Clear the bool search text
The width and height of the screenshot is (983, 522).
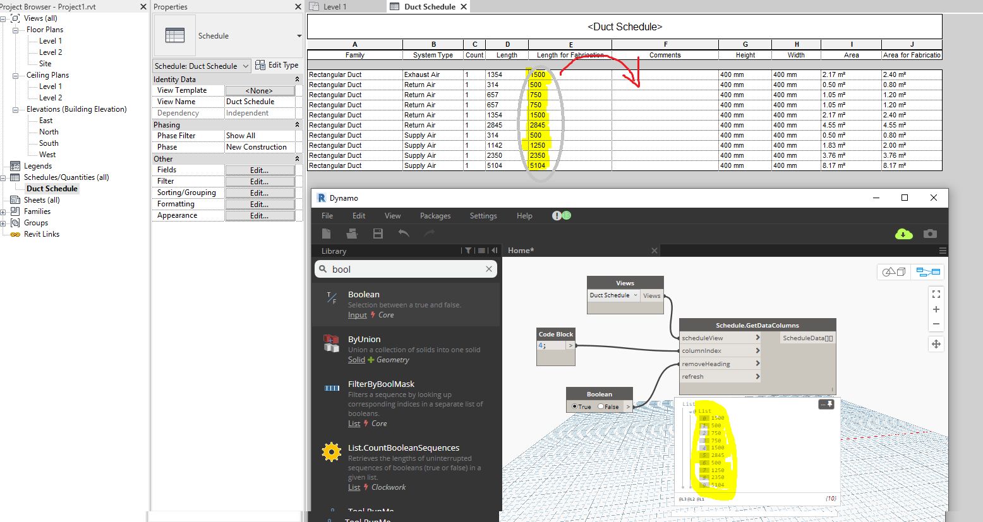click(488, 269)
